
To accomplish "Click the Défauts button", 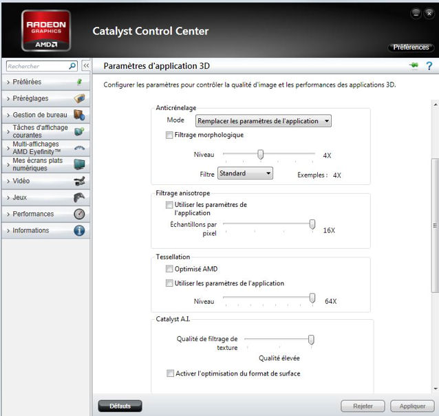I will click(120, 406).
